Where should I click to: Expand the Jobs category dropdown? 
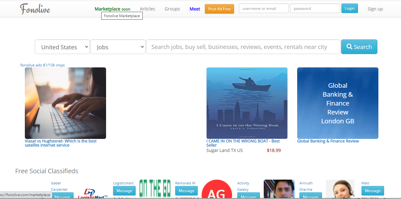point(118,47)
